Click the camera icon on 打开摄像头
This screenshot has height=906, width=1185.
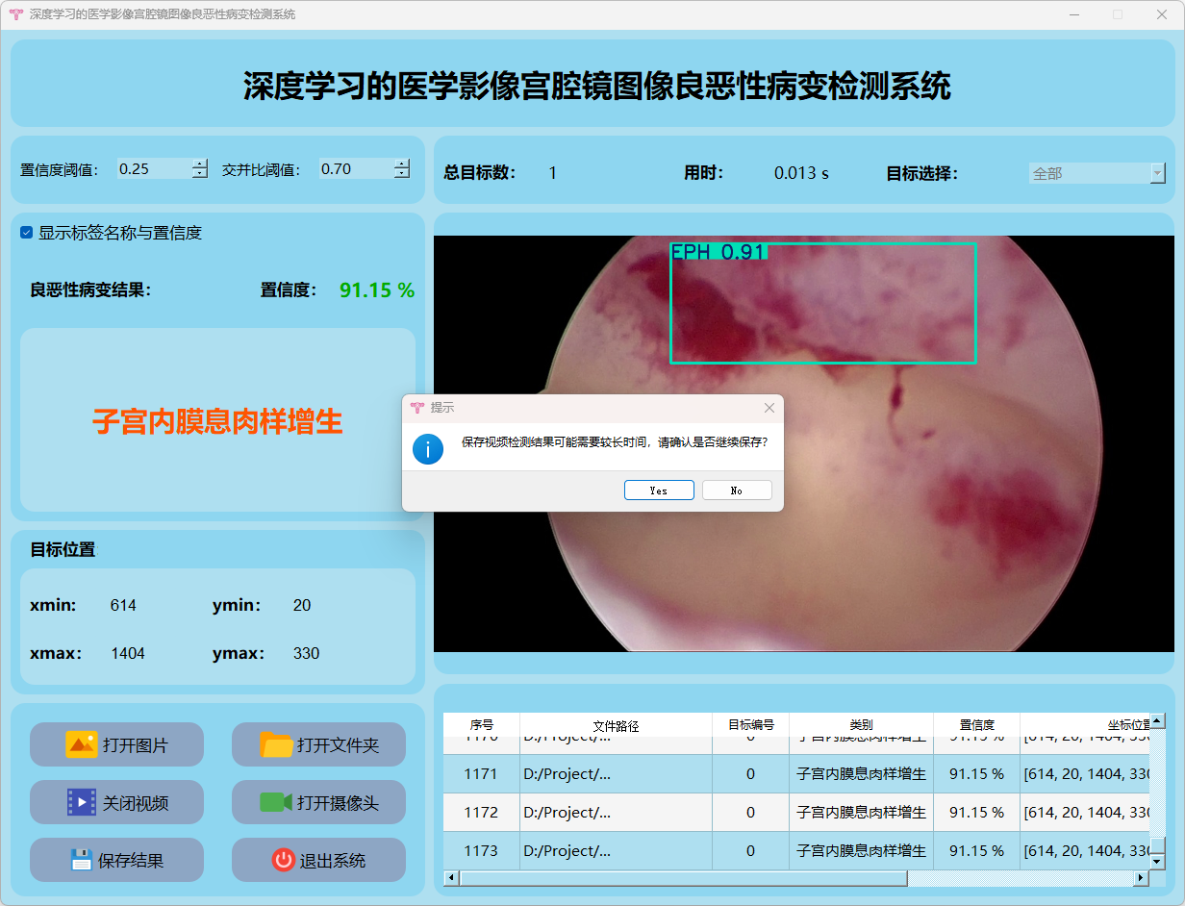tap(276, 802)
